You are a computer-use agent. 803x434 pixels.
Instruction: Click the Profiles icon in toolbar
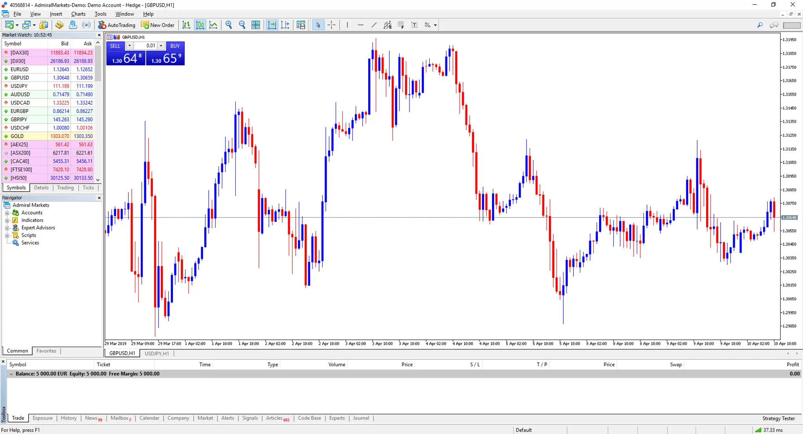tap(26, 25)
